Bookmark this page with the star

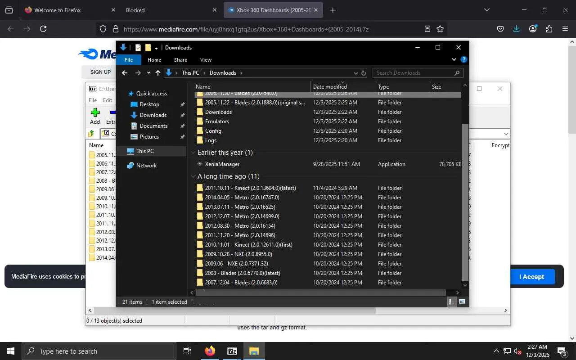pyautogui.click(x=440, y=29)
